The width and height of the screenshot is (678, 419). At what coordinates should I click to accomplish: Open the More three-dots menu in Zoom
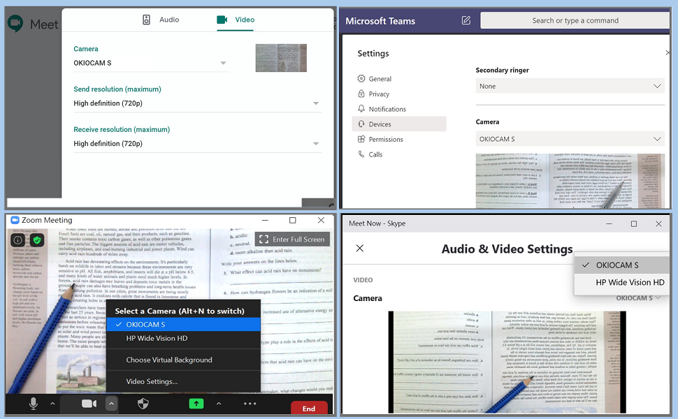(x=250, y=404)
